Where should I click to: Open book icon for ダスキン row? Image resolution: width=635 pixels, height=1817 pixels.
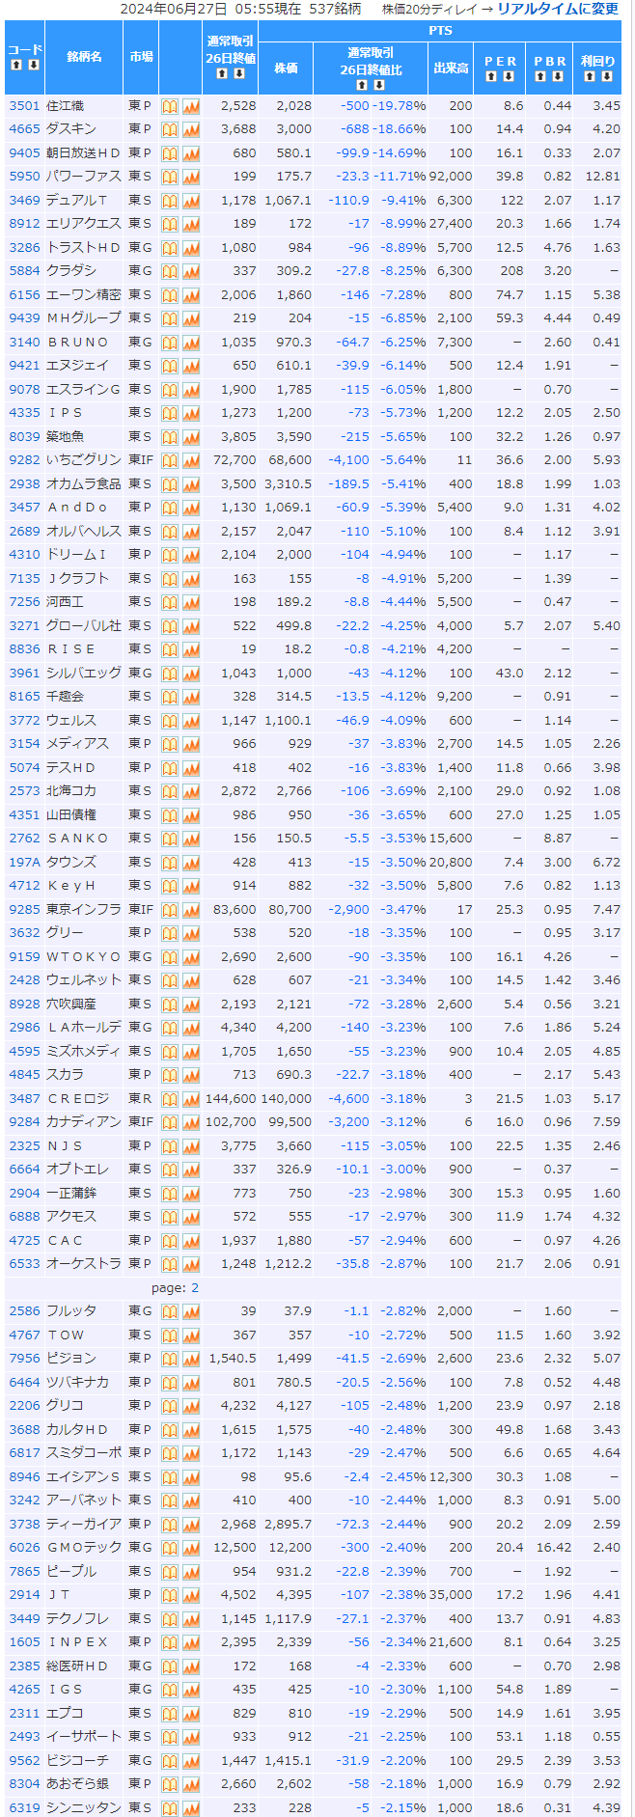point(170,129)
